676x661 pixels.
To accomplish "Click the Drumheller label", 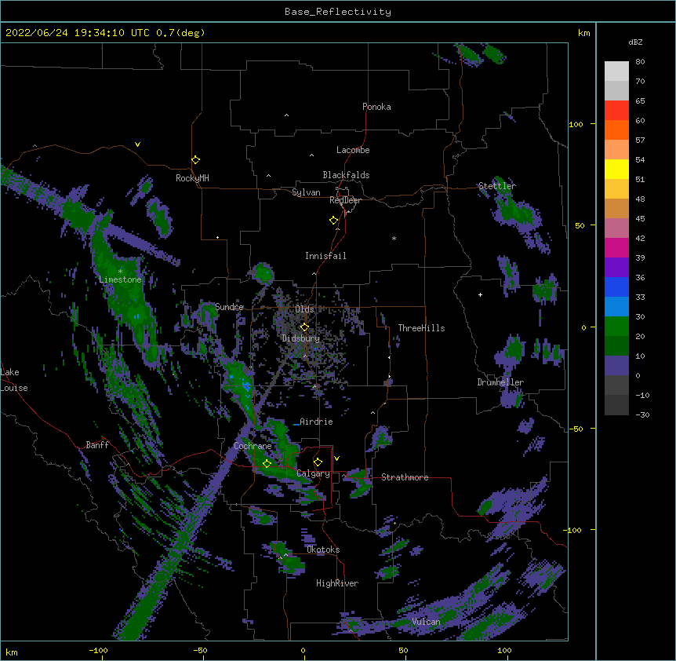I will (x=500, y=382).
